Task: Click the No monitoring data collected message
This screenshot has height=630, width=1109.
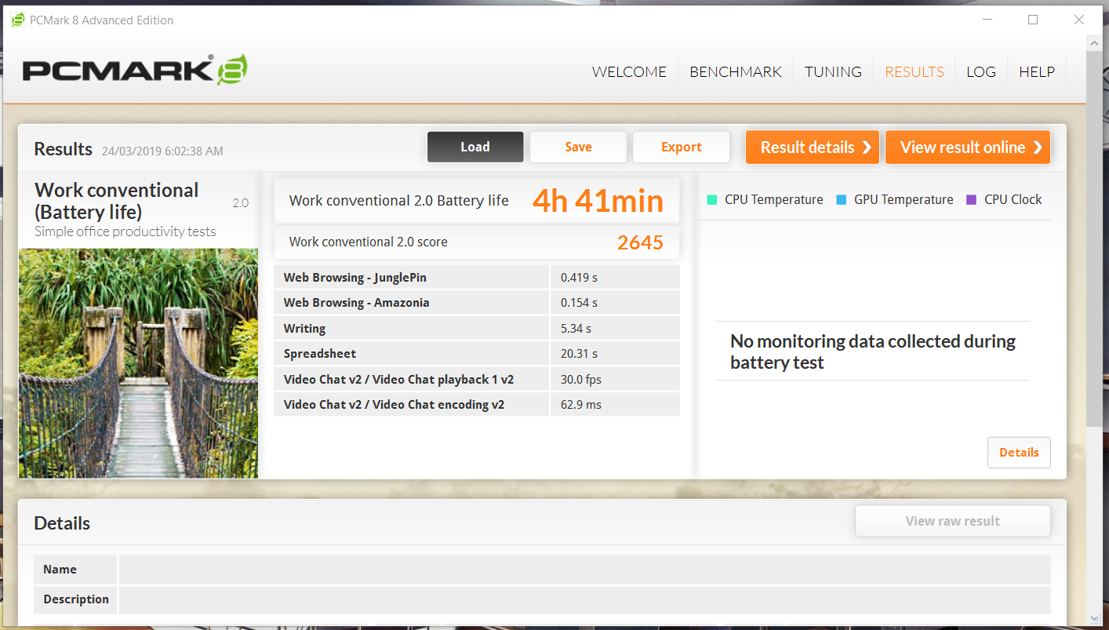Action: tap(873, 351)
